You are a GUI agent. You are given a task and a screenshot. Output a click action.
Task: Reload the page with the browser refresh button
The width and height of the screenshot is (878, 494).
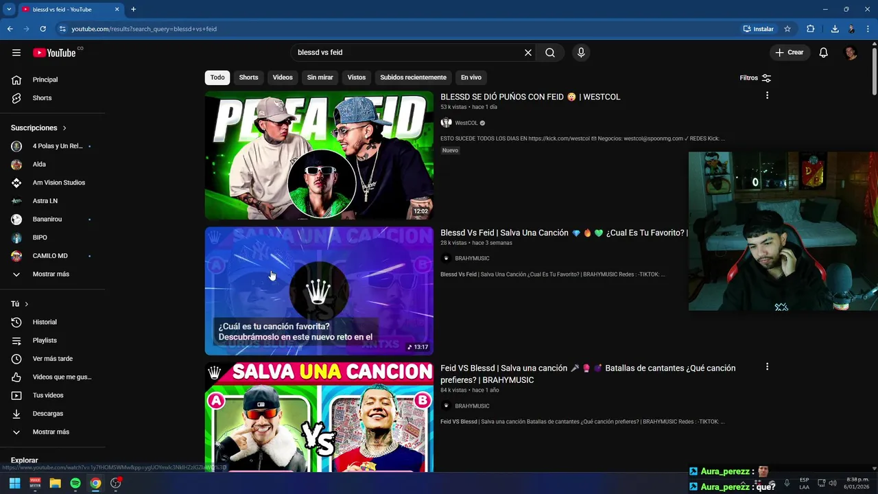(x=43, y=29)
